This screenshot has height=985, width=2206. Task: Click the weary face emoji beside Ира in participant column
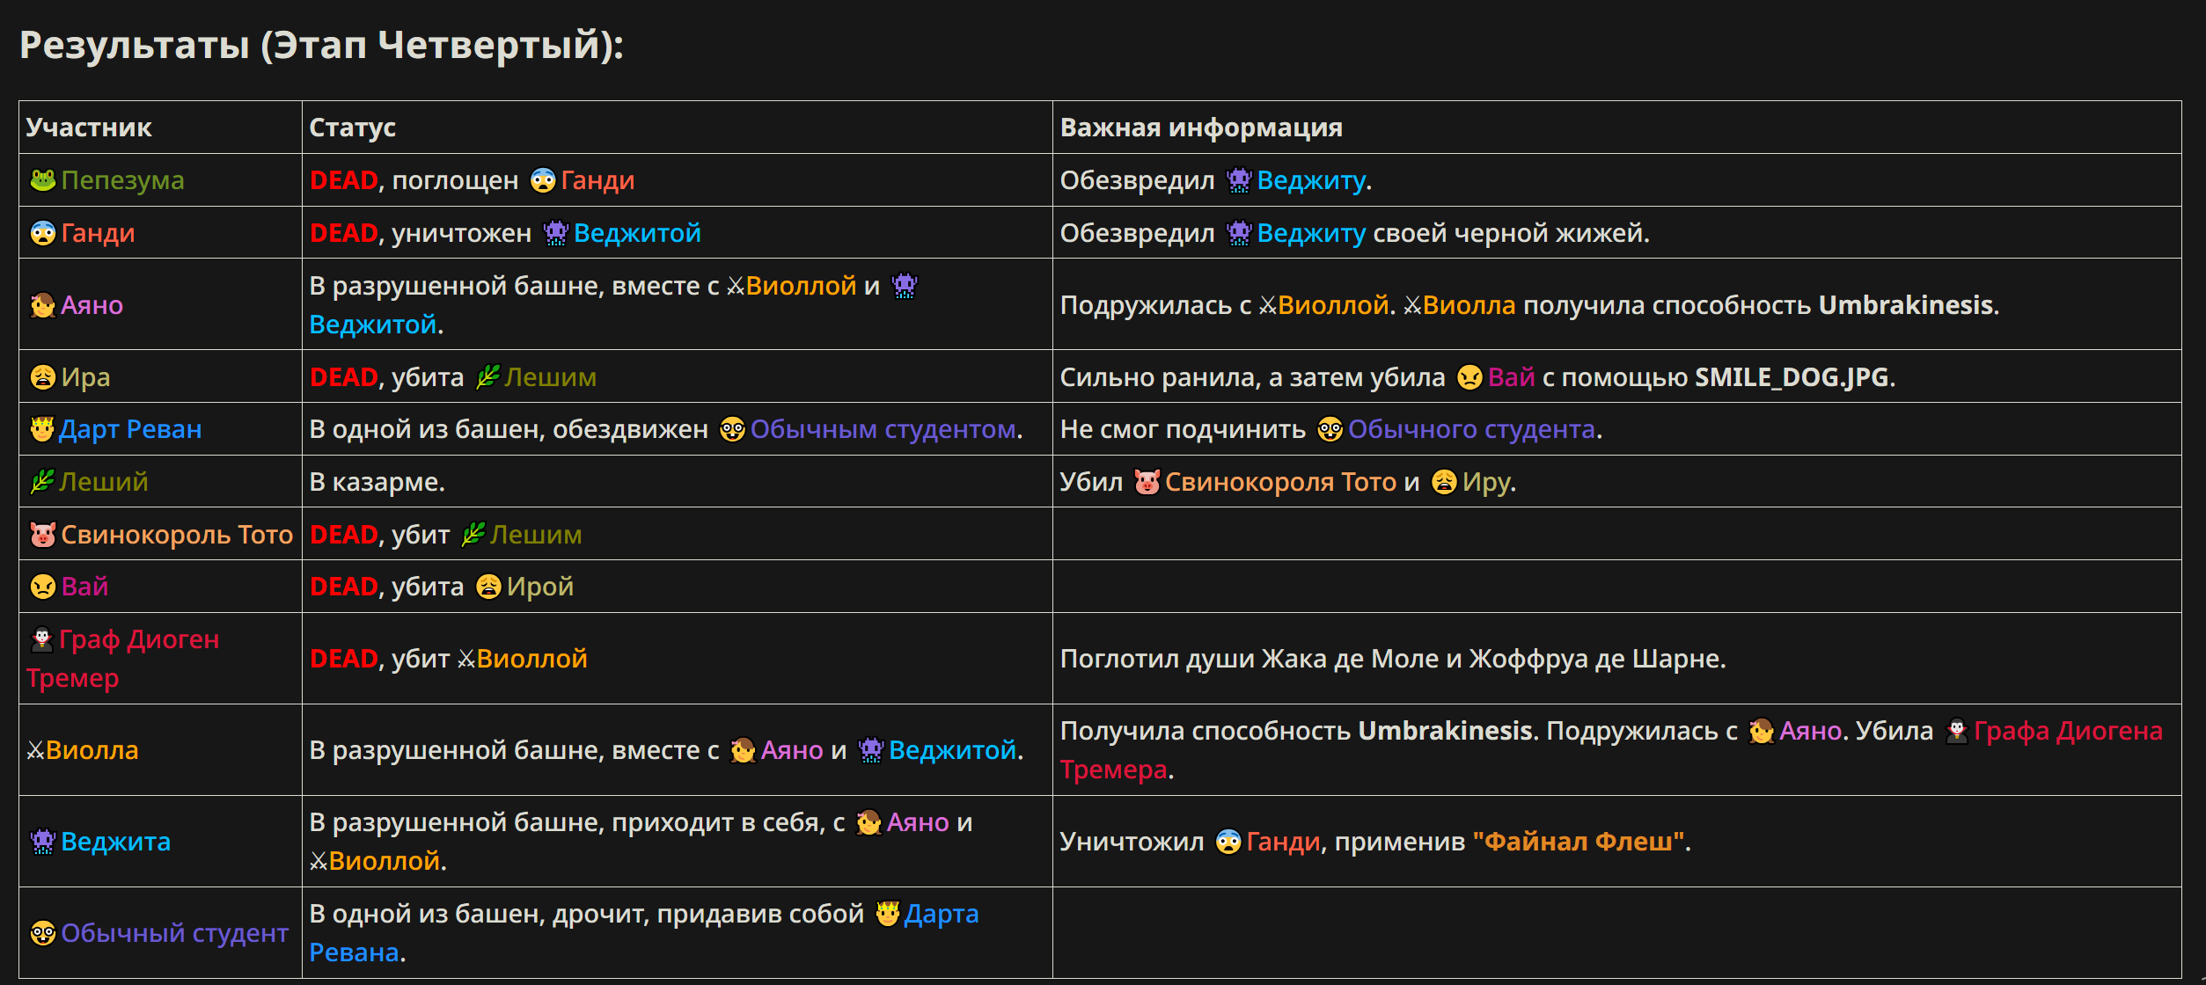tap(43, 377)
